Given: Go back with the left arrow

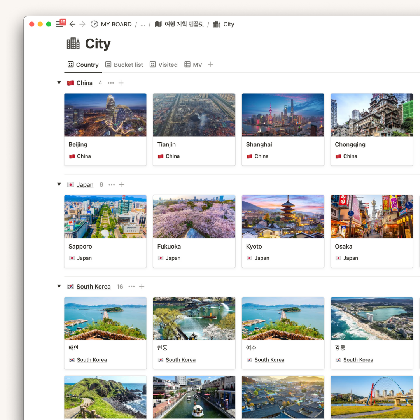Looking at the screenshot, I should click(72, 24).
